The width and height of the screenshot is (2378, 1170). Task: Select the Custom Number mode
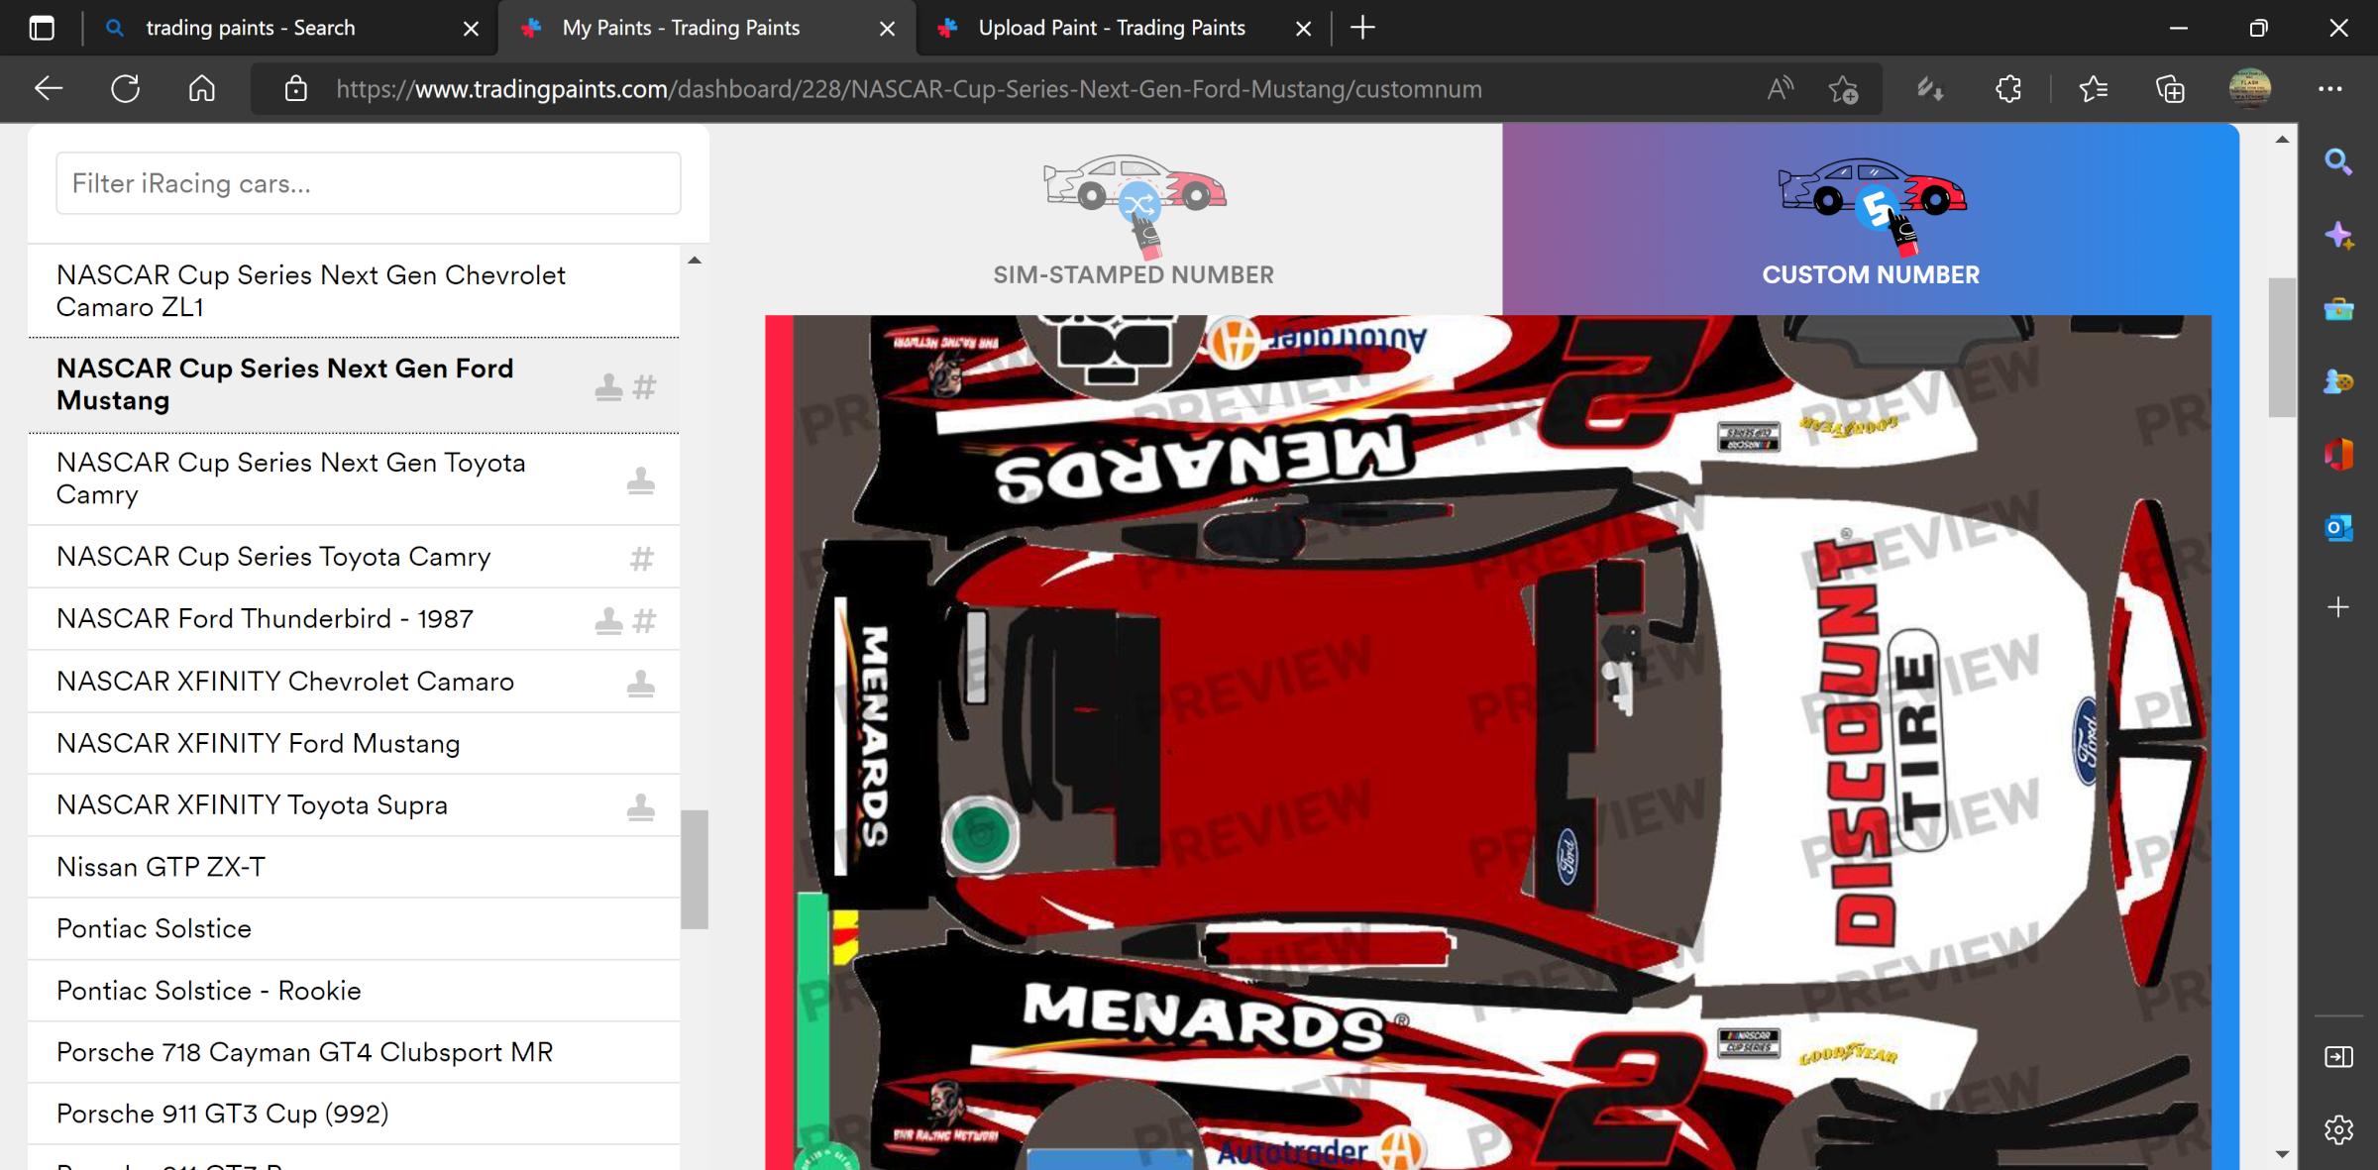tap(1871, 220)
